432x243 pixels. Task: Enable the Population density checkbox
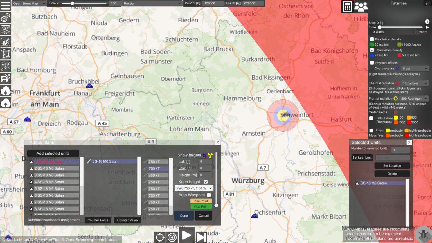click(x=372, y=39)
